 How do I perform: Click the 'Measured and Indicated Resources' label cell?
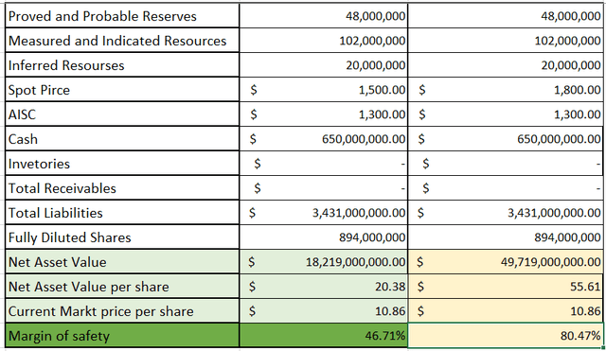[x=122, y=41]
